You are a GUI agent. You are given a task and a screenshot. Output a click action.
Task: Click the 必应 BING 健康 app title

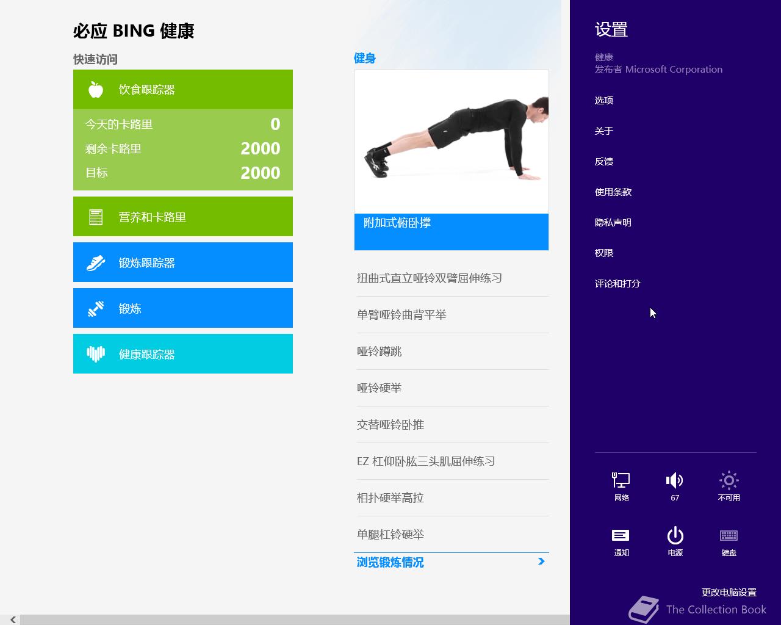tap(134, 31)
